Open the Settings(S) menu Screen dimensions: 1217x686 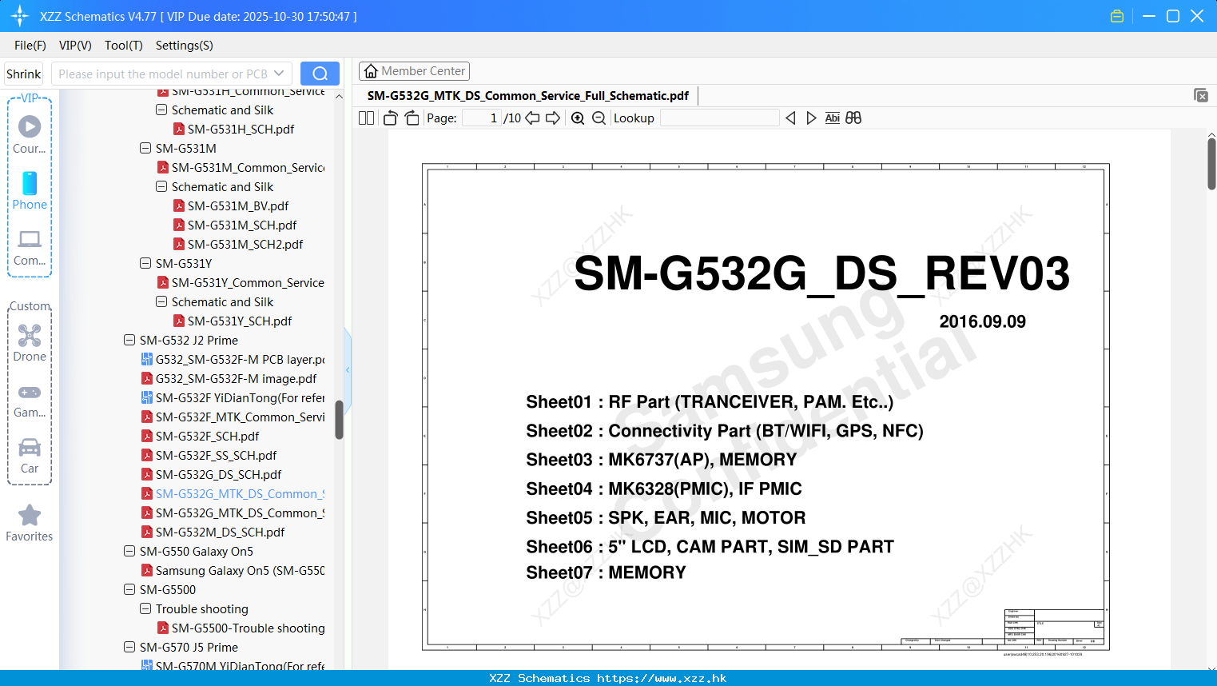point(185,46)
